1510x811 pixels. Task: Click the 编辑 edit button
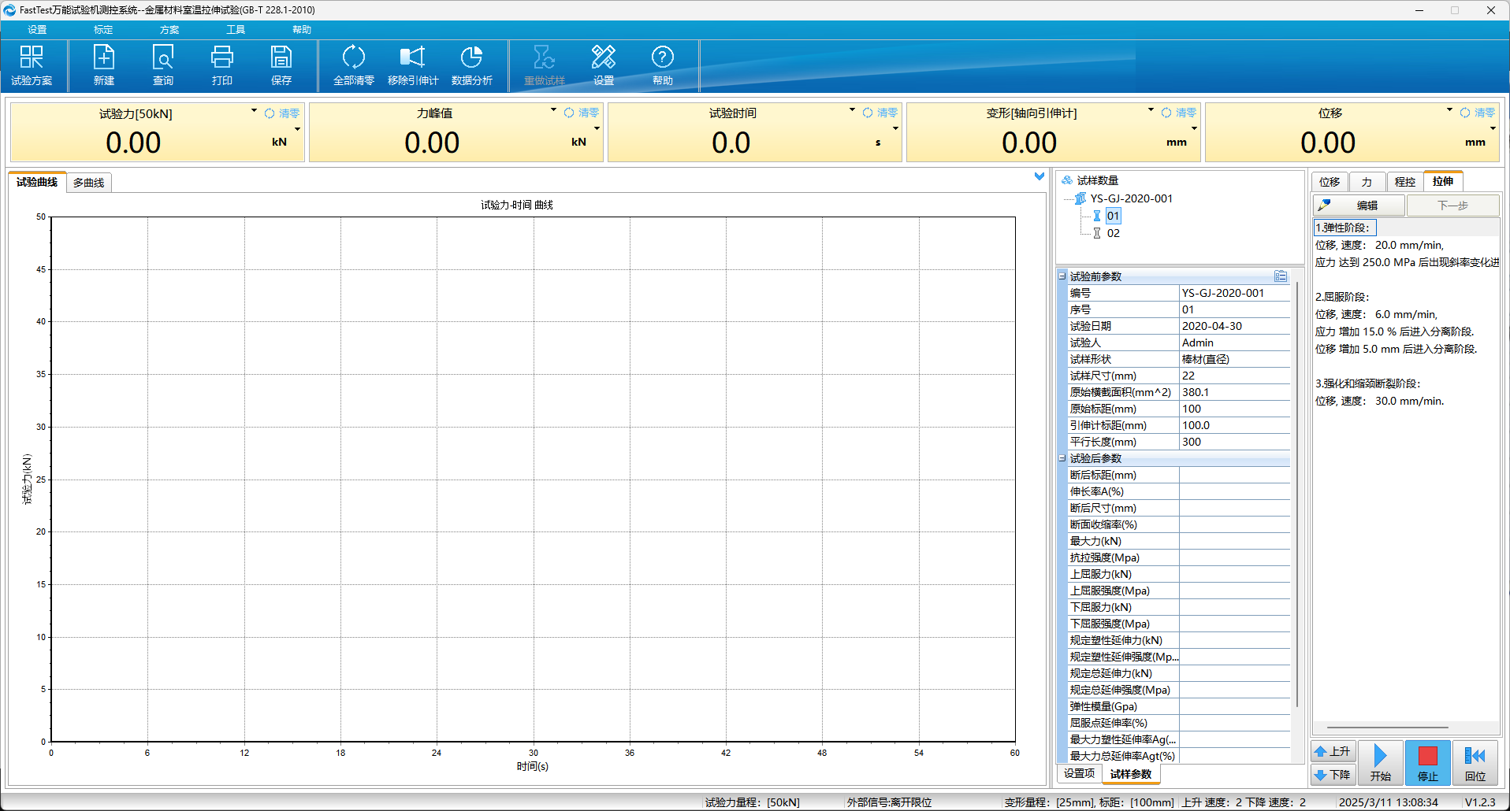pyautogui.click(x=1359, y=206)
